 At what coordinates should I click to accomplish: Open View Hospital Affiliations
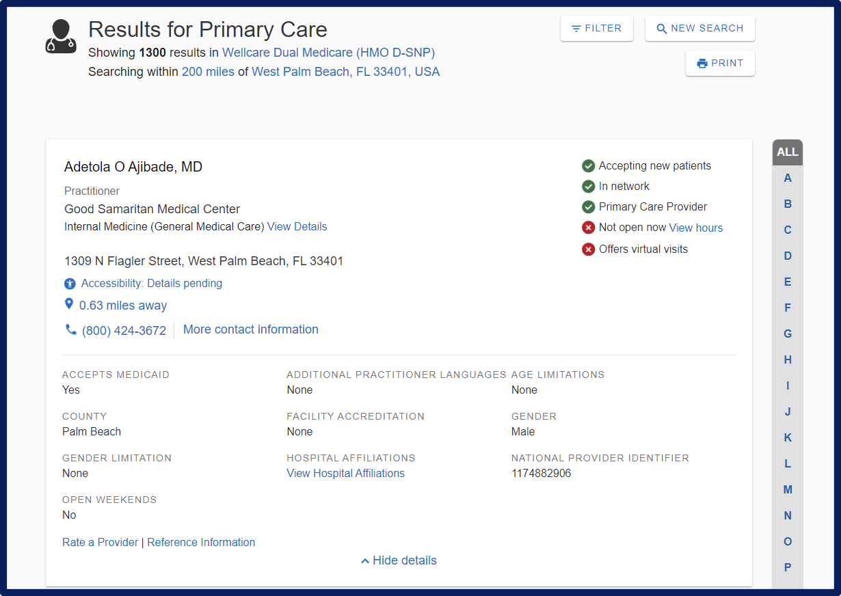pyautogui.click(x=345, y=474)
